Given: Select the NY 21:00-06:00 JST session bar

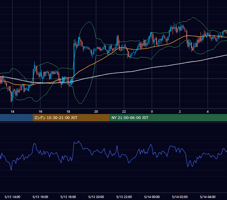Looking at the screenshot, I should click(168, 118).
